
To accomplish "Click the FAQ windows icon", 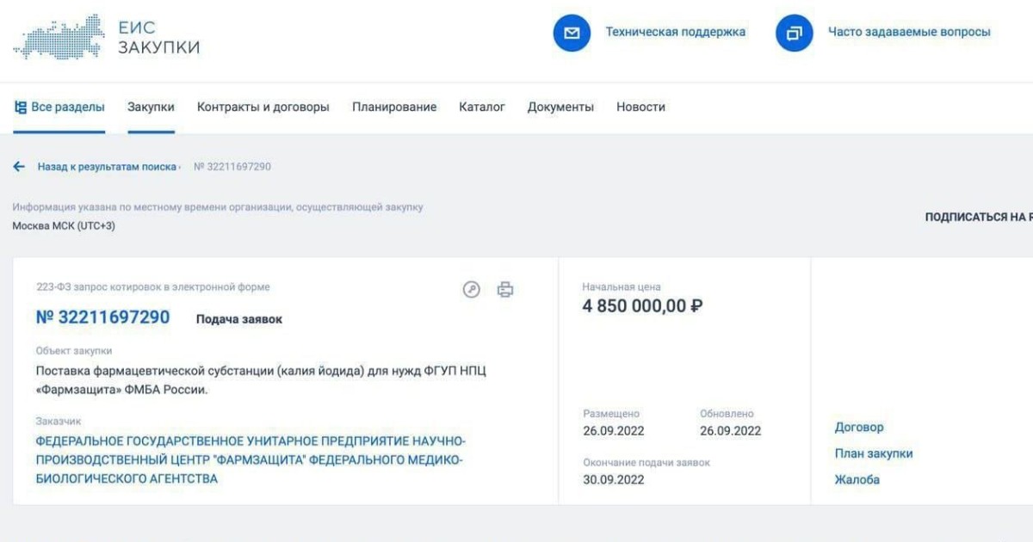I will tap(794, 34).
